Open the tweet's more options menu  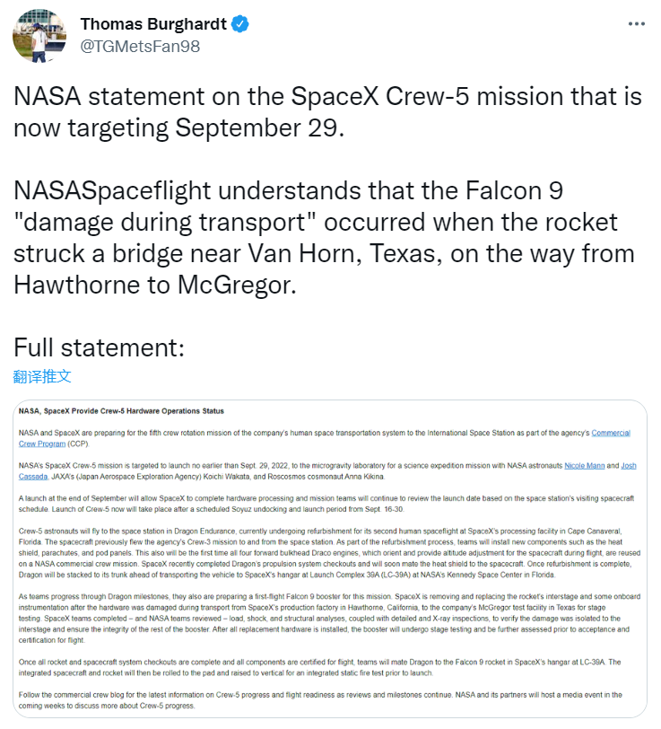tap(635, 24)
